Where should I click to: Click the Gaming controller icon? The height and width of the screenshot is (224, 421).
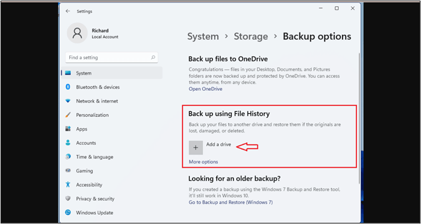pyautogui.click(x=68, y=170)
